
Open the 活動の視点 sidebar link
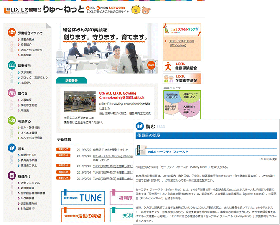(x=28, y=39)
